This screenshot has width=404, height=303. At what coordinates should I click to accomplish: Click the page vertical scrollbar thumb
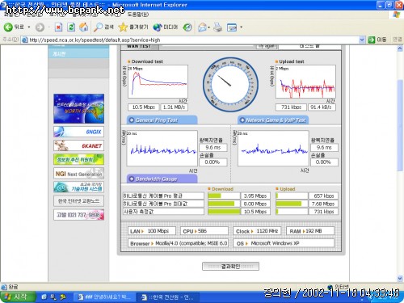[400, 125]
